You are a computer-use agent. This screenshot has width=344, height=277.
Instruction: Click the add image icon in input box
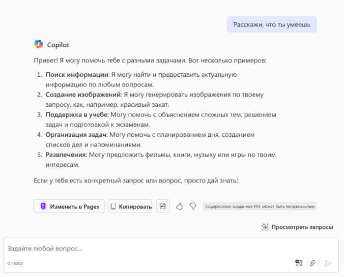click(299, 263)
